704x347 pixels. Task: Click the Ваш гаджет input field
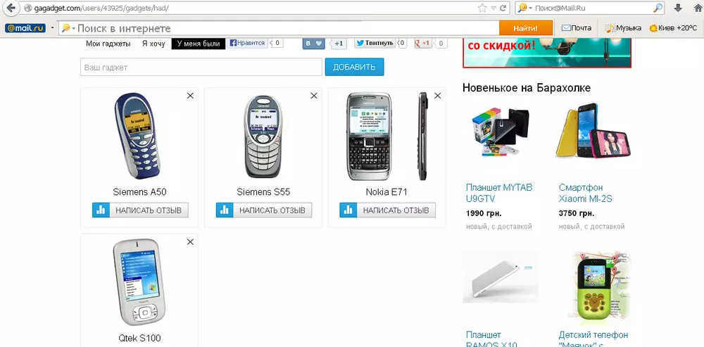[201, 68]
